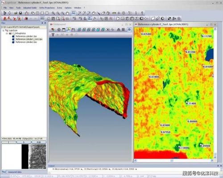Select Reference-cylinder2.lps file in tree
The height and width of the screenshot is (178, 223).
click(x=26, y=42)
